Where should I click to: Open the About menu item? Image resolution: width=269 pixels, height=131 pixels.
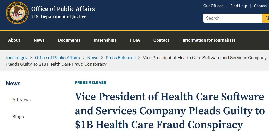tap(14, 40)
